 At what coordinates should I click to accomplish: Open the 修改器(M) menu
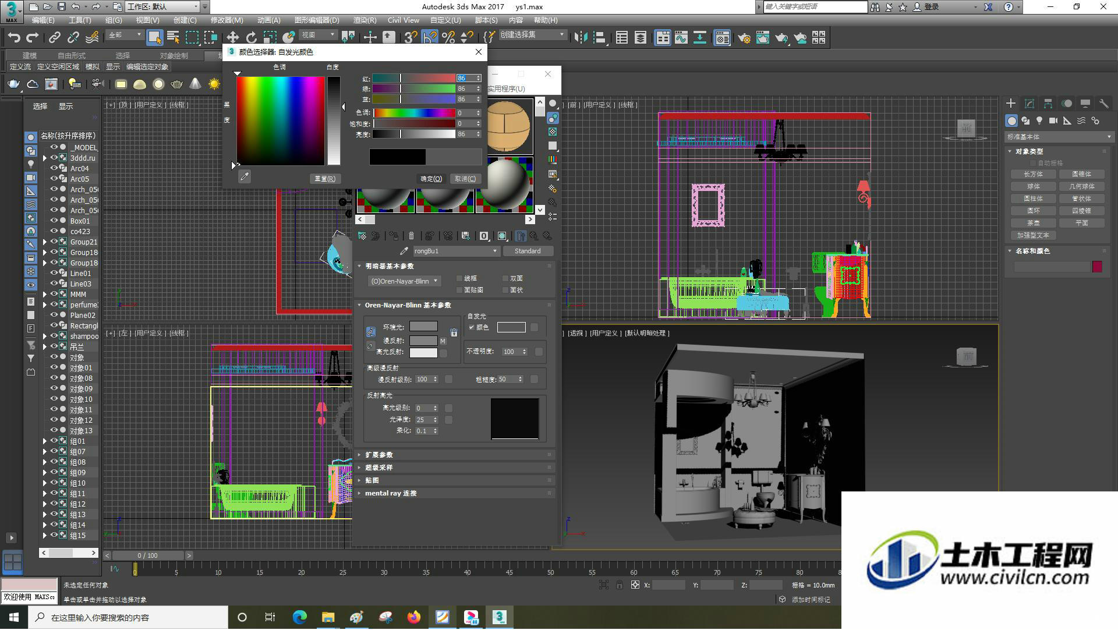tap(227, 20)
